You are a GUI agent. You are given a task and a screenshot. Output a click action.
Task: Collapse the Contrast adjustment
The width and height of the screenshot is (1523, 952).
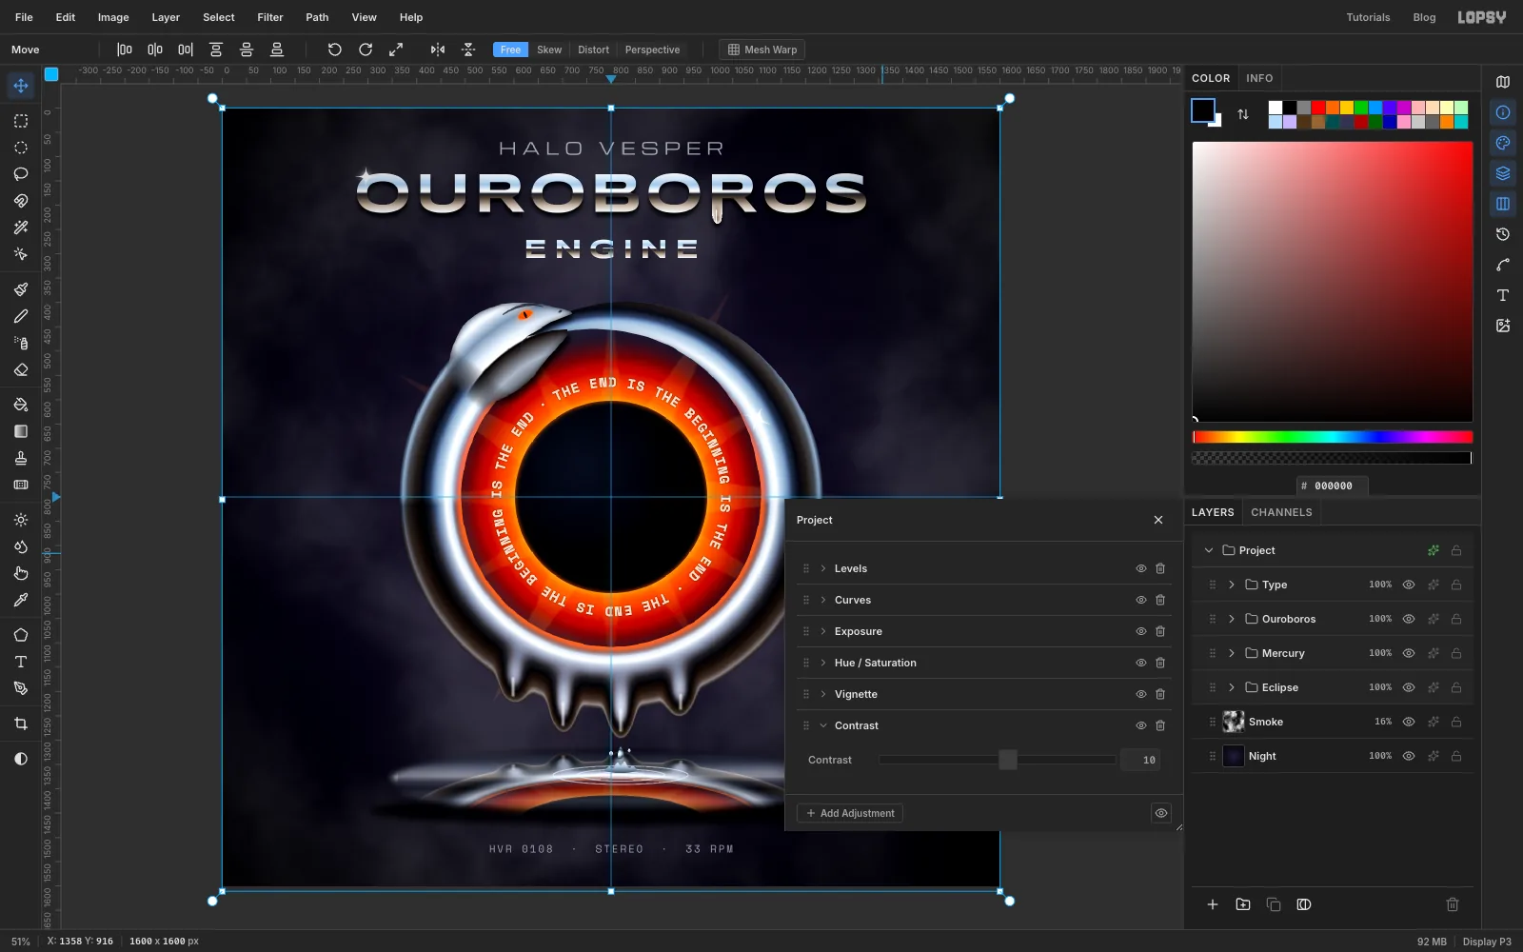pos(823,725)
